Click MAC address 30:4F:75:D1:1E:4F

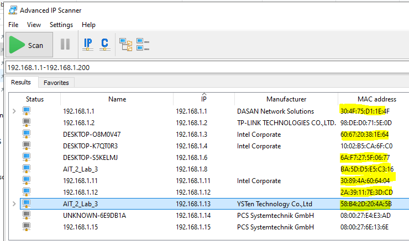tap(365, 111)
